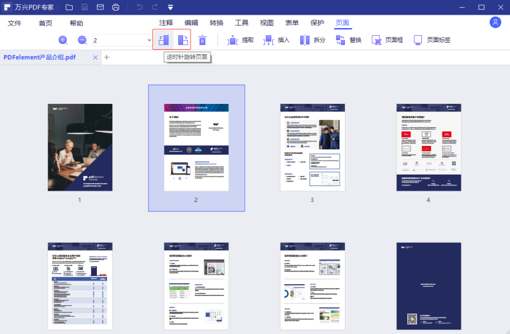Click the 插入 (Insert) page tool
The width and height of the screenshot is (510, 334).
[x=276, y=40]
